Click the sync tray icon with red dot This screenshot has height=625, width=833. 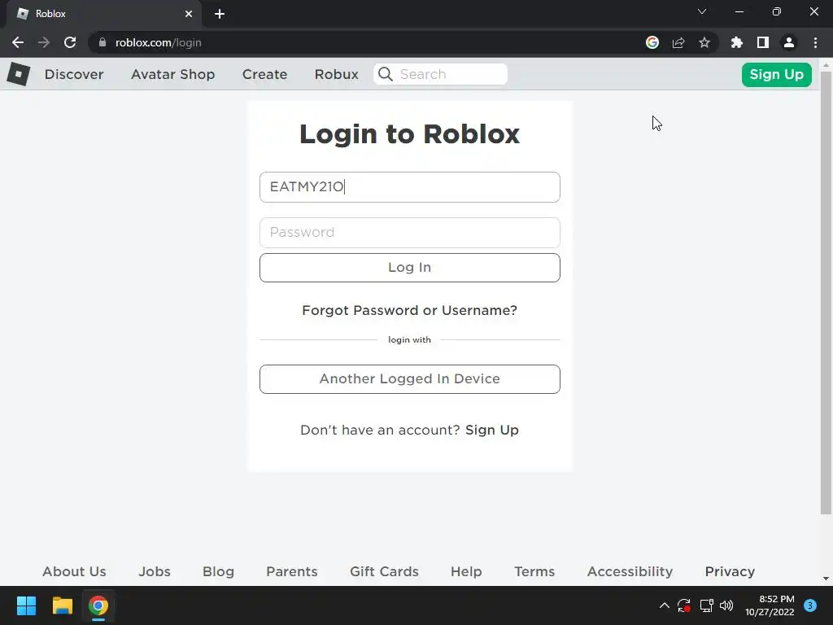point(683,605)
